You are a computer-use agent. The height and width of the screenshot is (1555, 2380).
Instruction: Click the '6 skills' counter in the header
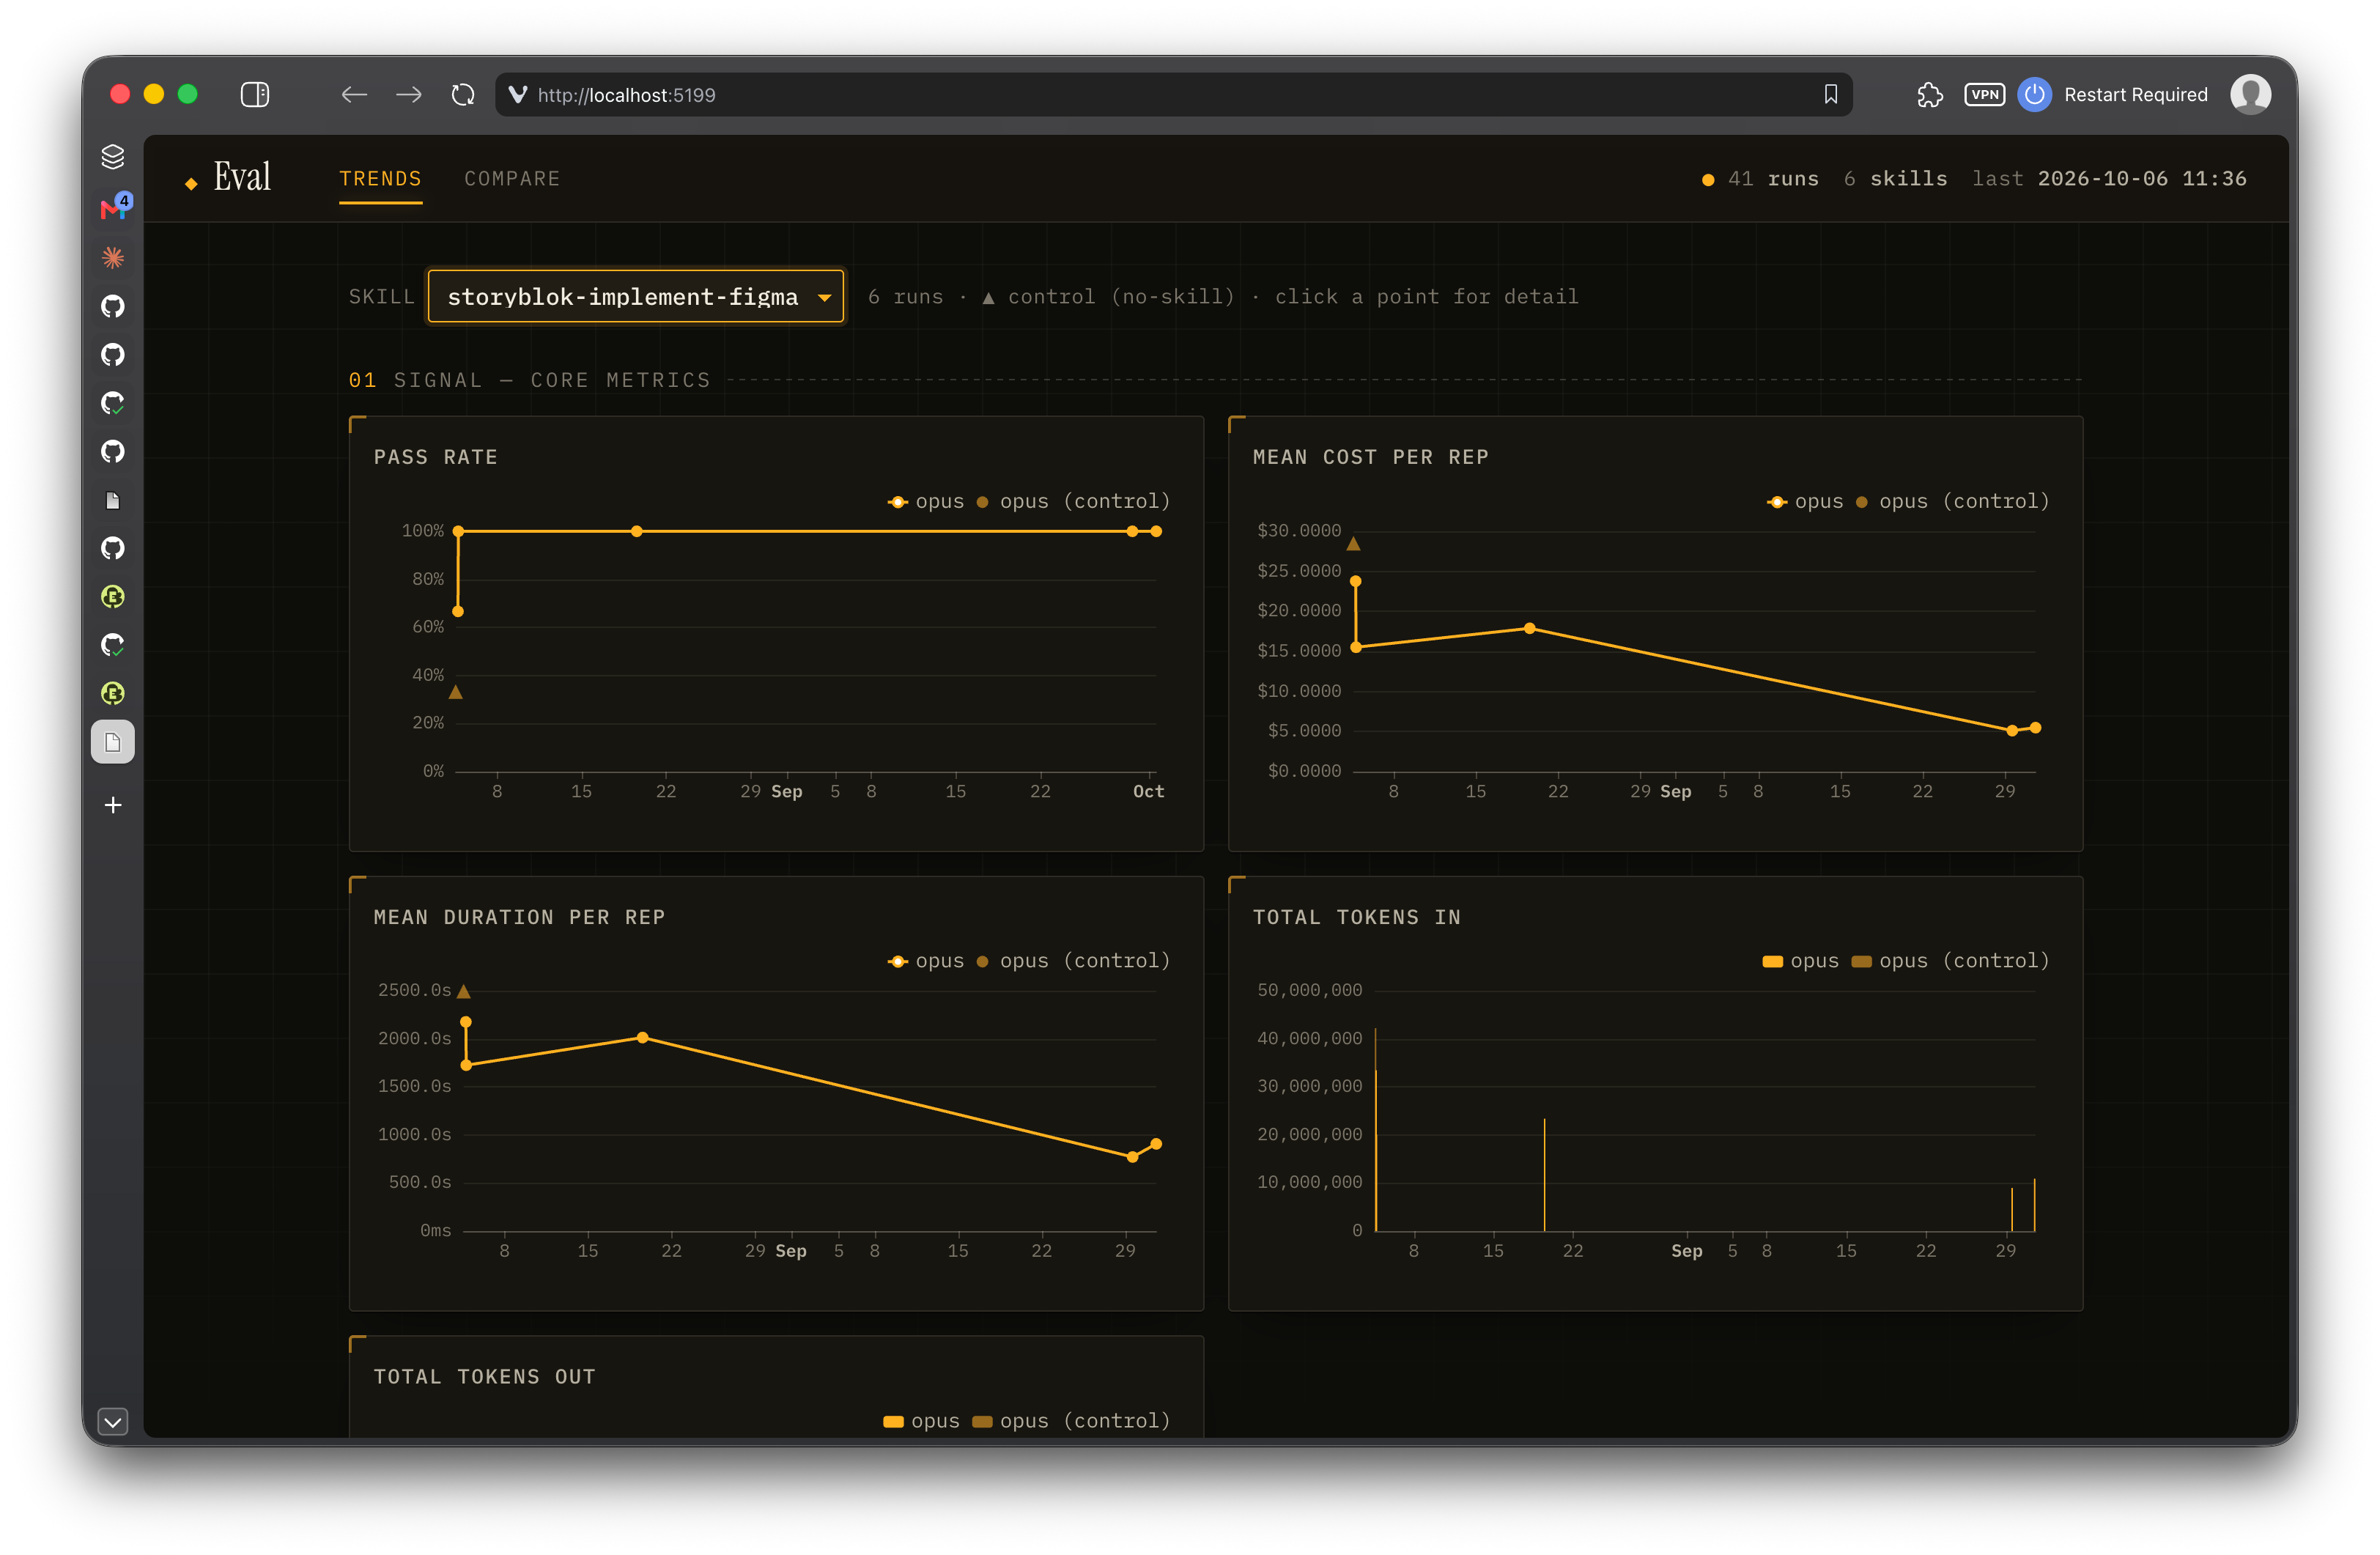point(1895,178)
